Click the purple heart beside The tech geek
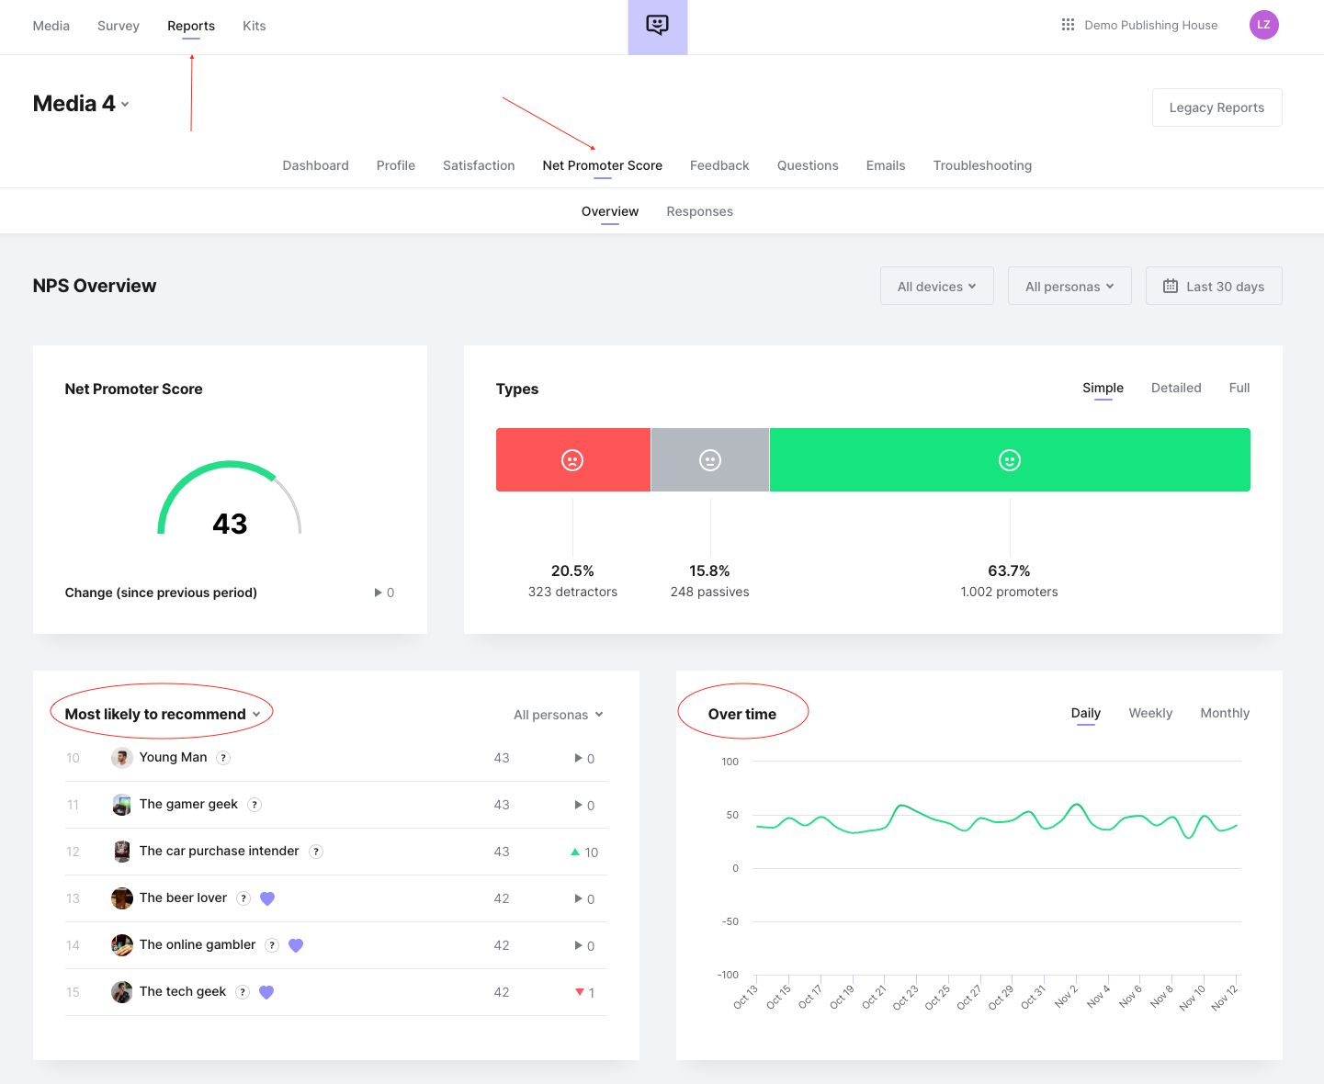Screen dimensions: 1324x1084 point(266,992)
